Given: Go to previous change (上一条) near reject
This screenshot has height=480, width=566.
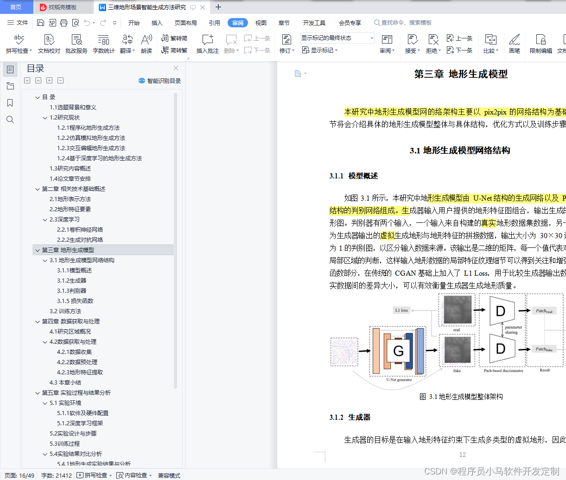Looking at the screenshot, I should 459,38.
